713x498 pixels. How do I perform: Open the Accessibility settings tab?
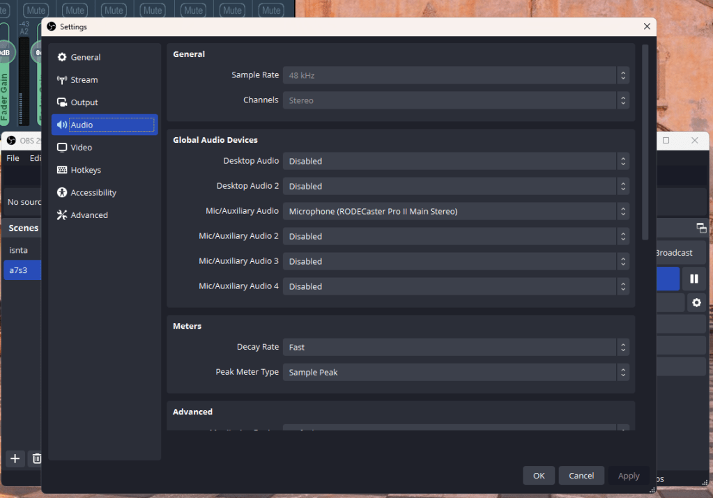[x=105, y=193]
